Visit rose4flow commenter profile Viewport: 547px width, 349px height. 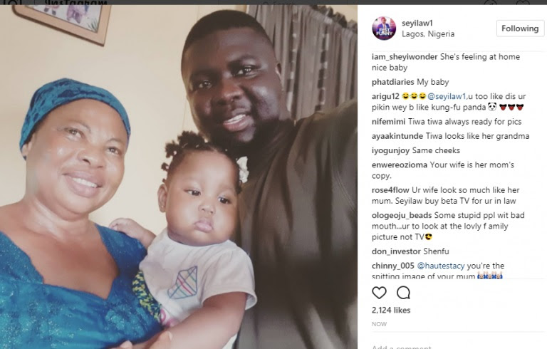pos(390,190)
